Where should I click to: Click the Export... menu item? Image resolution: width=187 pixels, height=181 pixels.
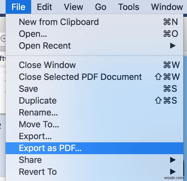tap(35, 136)
